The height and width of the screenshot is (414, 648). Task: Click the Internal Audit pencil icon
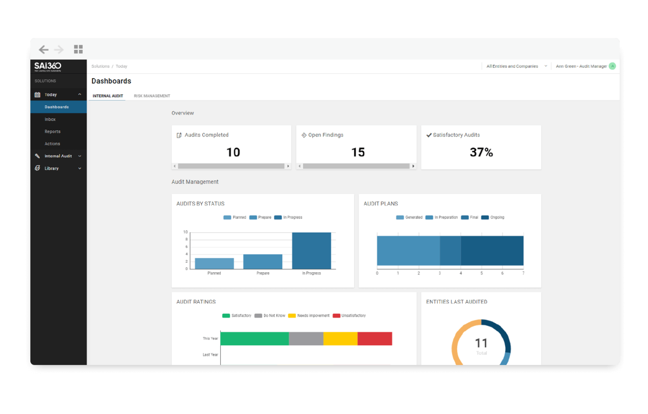pos(37,156)
